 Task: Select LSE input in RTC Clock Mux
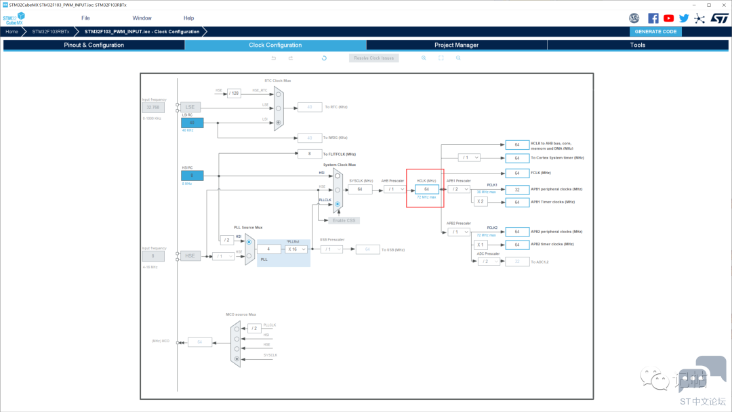(279, 108)
